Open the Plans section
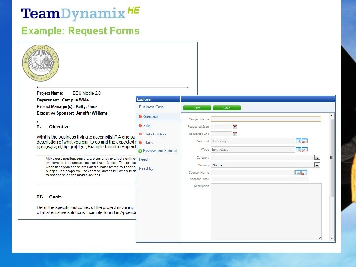The height and width of the screenshot is (267, 356). coord(148,142)
